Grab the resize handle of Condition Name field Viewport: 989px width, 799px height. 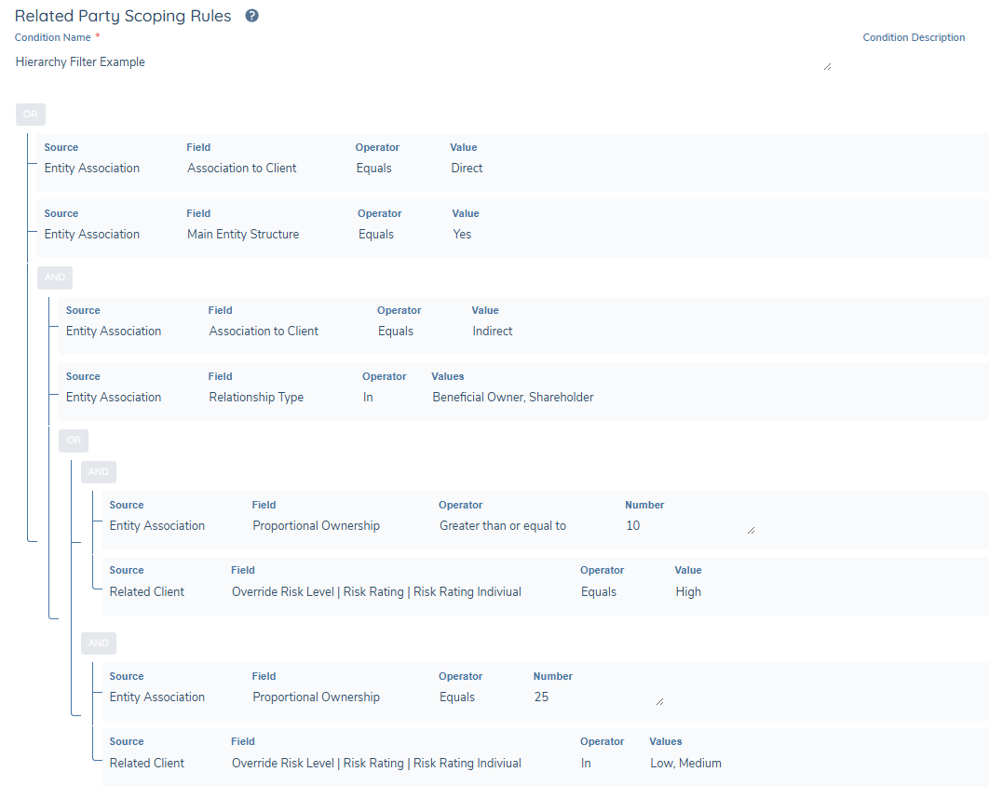coord(828,66)
